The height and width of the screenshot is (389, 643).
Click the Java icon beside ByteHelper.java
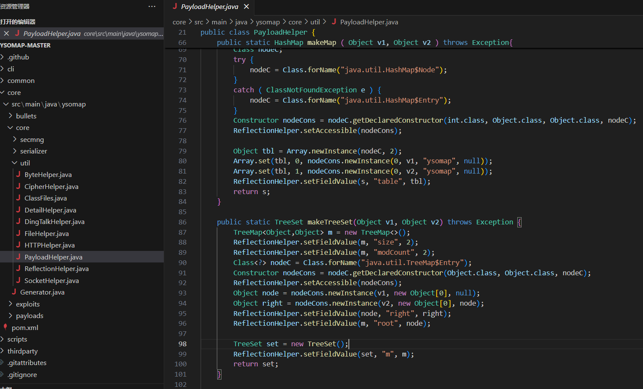18,174
